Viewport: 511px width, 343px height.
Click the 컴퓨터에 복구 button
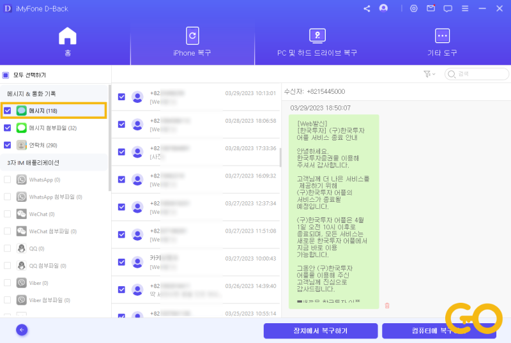[x=439, y=331]
